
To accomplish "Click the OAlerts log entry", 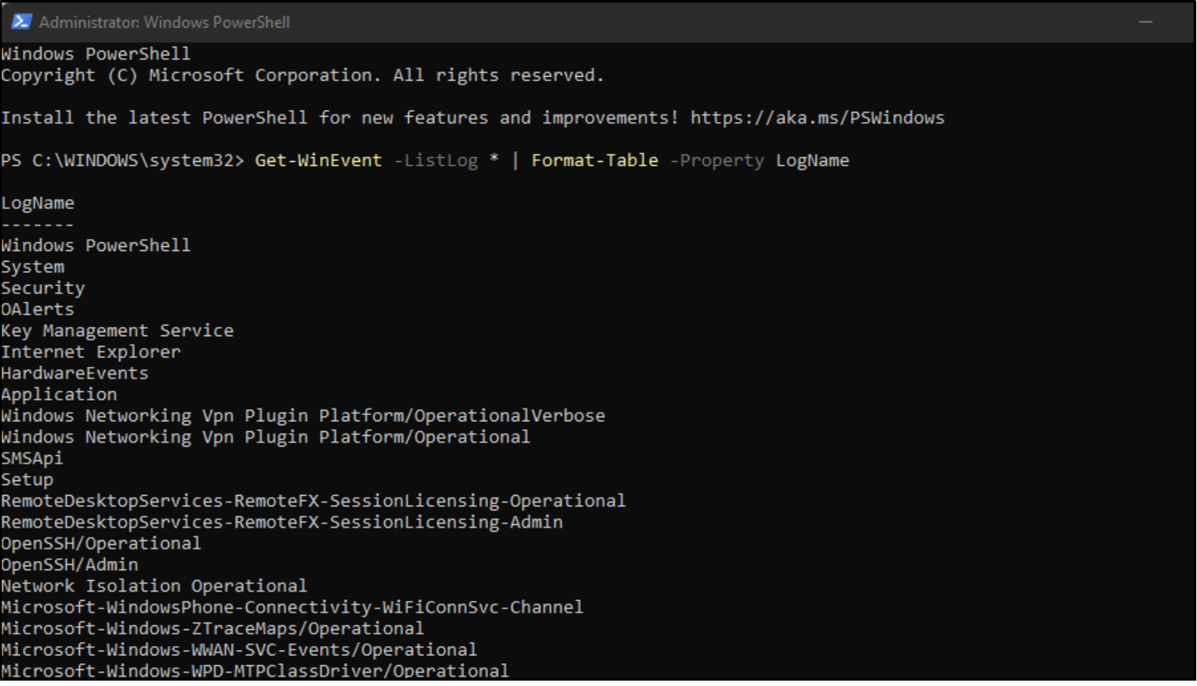I will click(38, 309).
